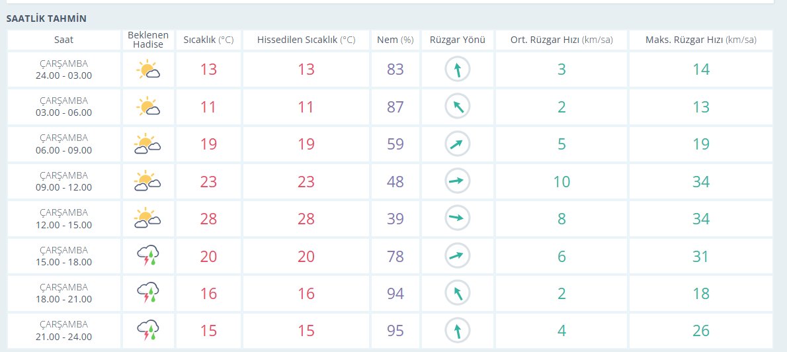Select the Çarşamba 12.00 - 15.00 time cell
The image size is (787, 352).
(x=63, y=218)
